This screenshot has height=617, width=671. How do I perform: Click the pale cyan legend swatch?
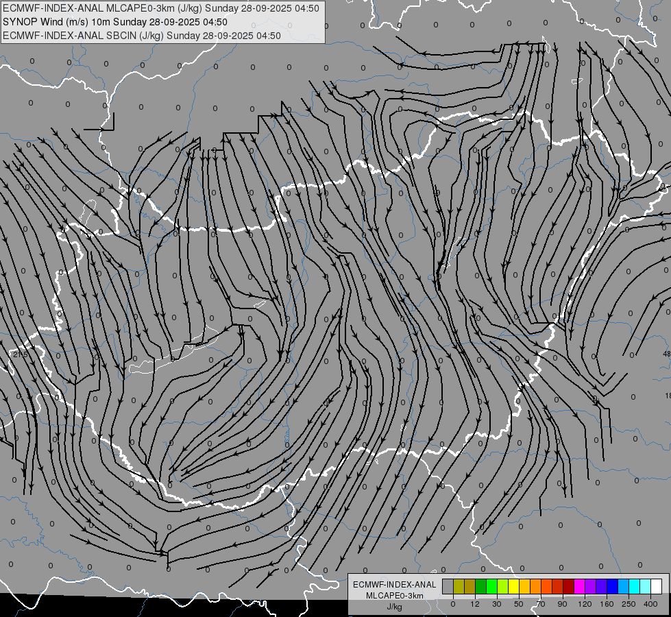coord(646,586)
